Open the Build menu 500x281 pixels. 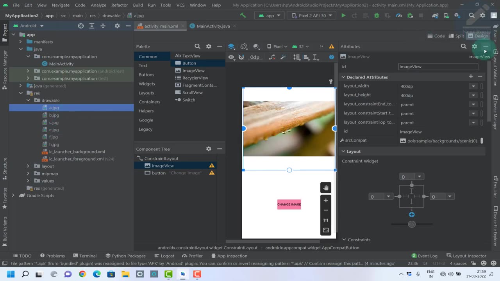(x=137, y=5)
